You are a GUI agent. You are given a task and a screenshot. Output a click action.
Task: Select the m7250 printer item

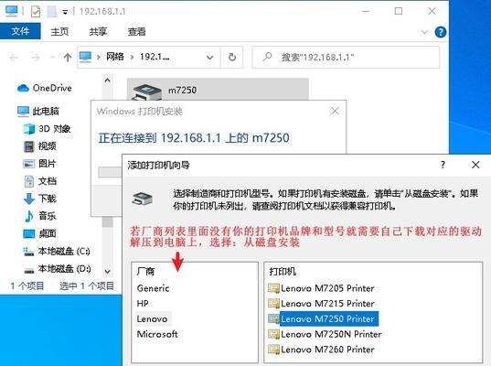[218, 90]
